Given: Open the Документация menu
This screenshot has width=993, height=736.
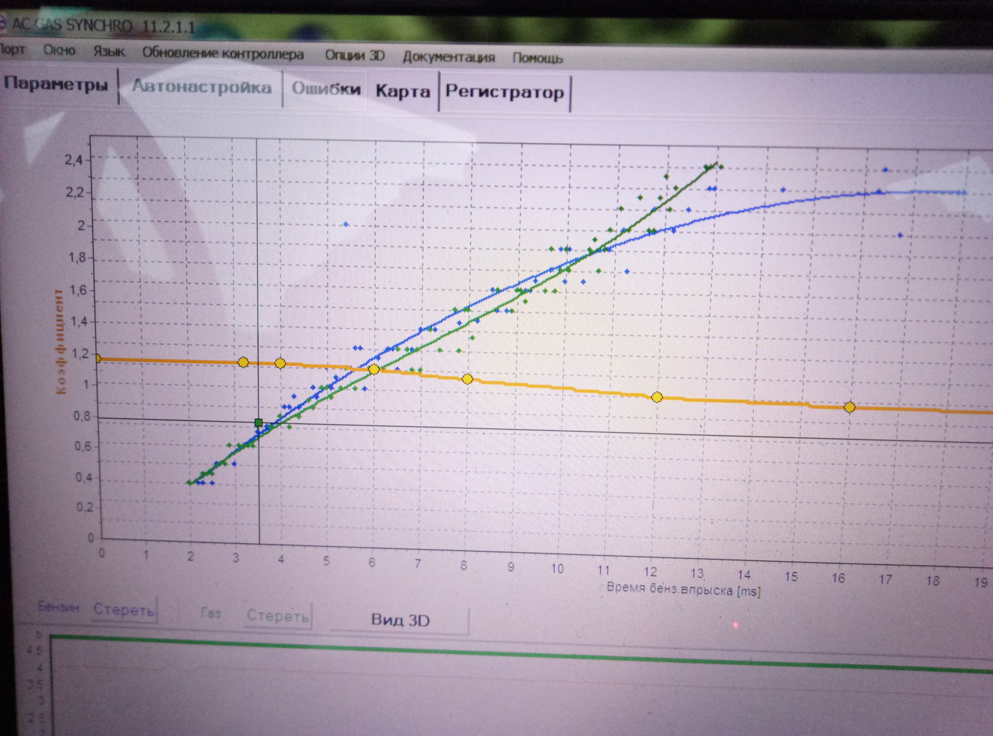Looking at the screenshot, I should pos(449,57).
